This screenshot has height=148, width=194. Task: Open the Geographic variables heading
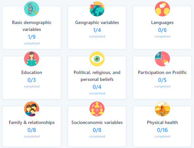click(97, 22)
